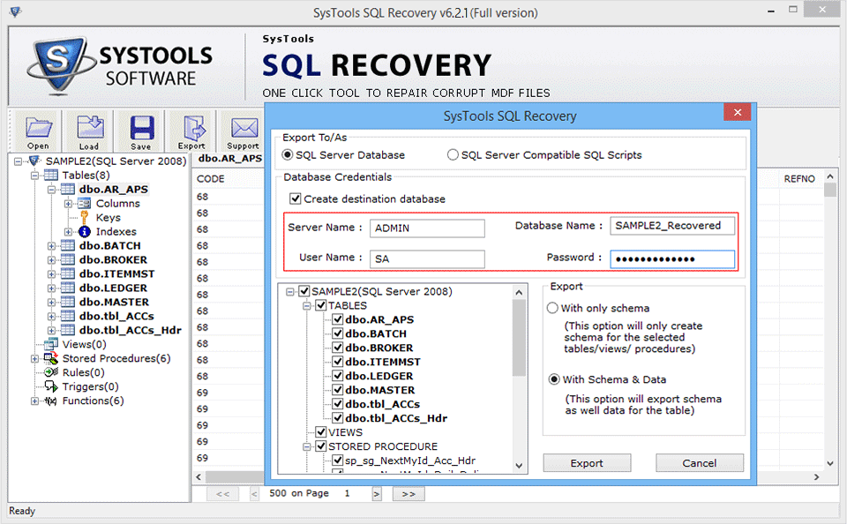The height and width of the screenshot is (524, 847).
Task: Uncheck the VIEWS checkbox in dialog tree
Action: tap(321, 432)
